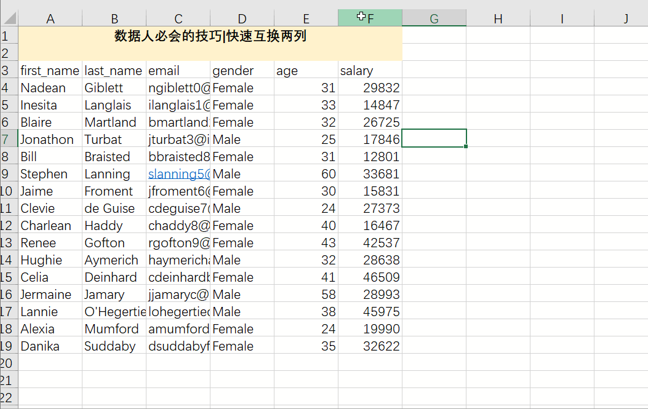This screenshot has width=648, height=409.
Task: Select row 19 header
Action: click(9, 346)
